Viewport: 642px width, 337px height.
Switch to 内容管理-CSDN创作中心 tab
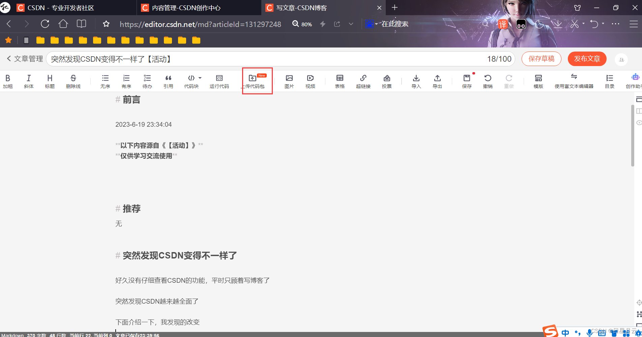click(x=199, y=8)
